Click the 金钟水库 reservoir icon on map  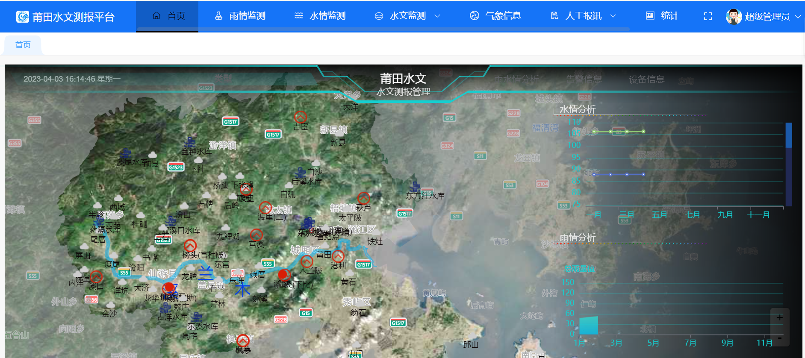(190, 143)
